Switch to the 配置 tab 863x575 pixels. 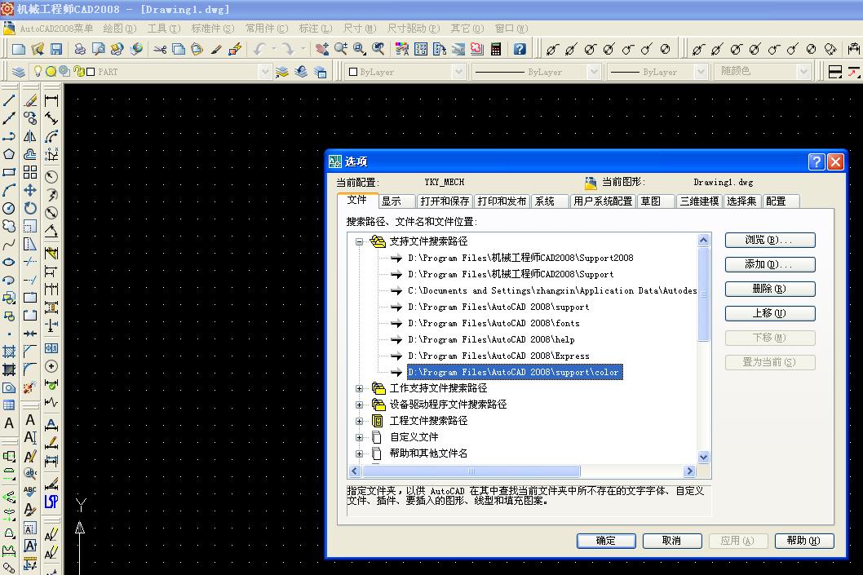[781, 201]
